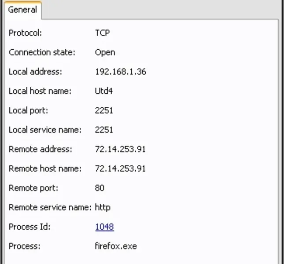Click the Local host name label
284x264 pixels.
[x=40, y=91]
